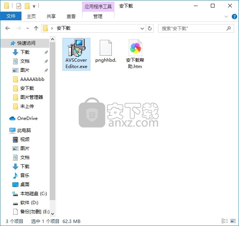
Task: Switch to the 查看 ribbon tab
Action: [x=71, y=16]
